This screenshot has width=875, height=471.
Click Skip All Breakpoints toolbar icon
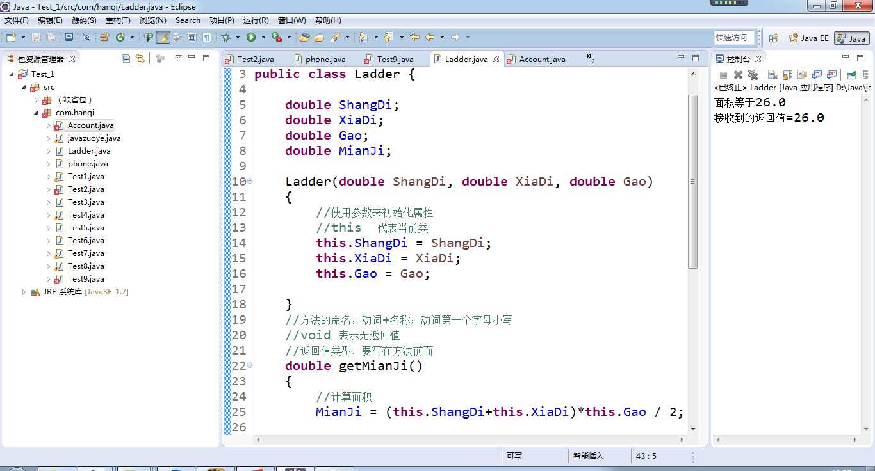[86, 37]
